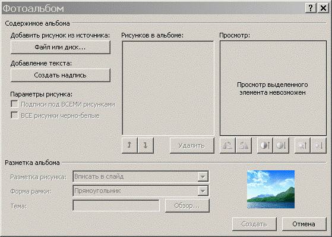
Task: Click the Создать button
Action: coord(254,224)
